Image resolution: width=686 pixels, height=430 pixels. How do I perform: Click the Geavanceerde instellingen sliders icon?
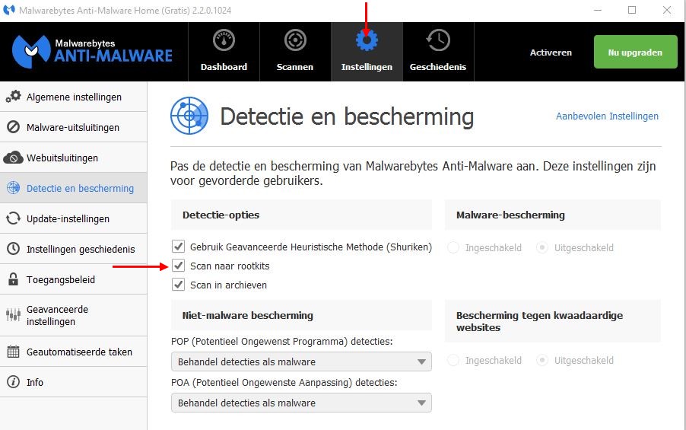coord(13,314)
